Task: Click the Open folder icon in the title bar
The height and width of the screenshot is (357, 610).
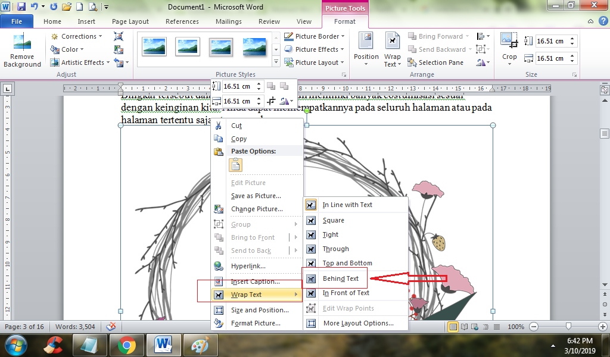Action: 67,7
